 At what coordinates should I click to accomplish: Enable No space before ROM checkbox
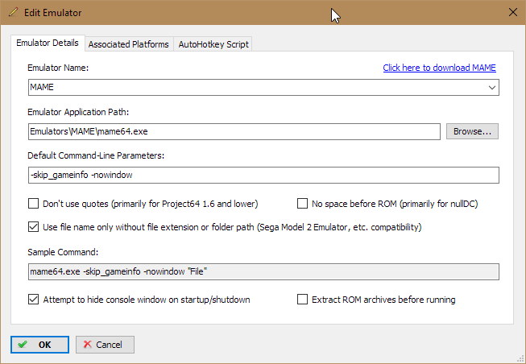(302, 203)
